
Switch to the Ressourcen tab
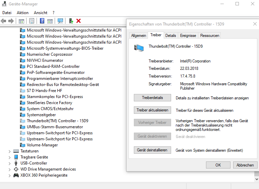tap(210, 36)
